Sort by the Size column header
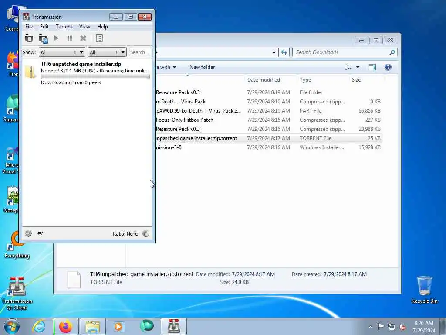446x335 pixels. click(356, 80)
